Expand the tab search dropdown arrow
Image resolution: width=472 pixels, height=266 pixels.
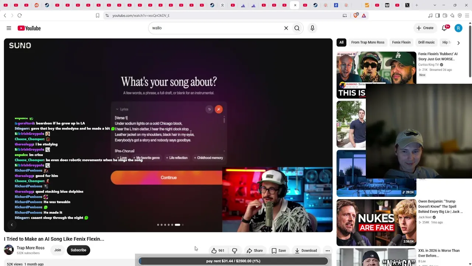(x=435, y=5)
